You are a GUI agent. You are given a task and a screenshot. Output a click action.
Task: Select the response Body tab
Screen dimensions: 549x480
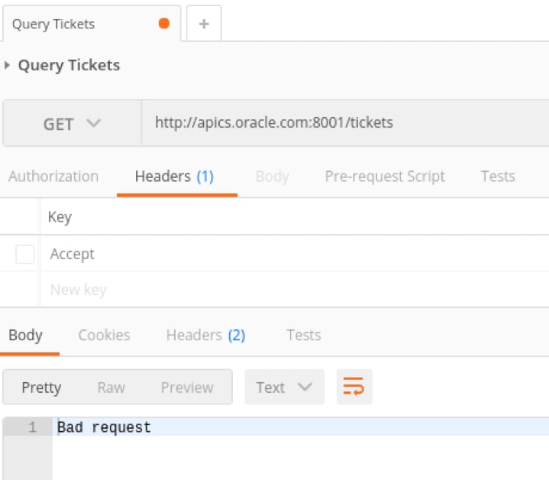click(x=25, y=335)
